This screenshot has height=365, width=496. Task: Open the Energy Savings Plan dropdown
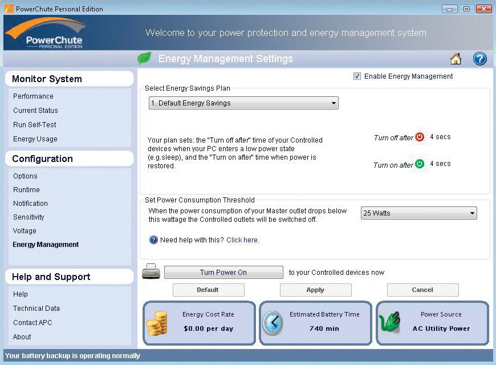coord(243,103)
